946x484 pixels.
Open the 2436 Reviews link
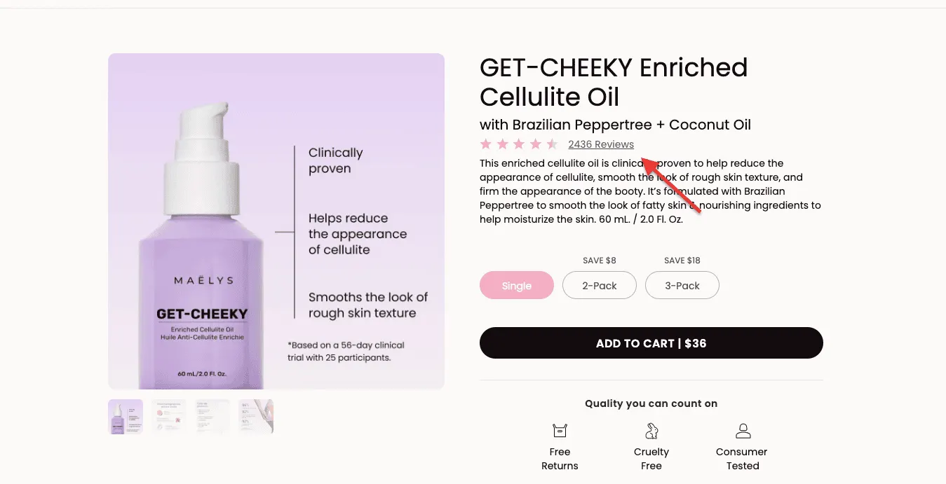coord(600,144)
